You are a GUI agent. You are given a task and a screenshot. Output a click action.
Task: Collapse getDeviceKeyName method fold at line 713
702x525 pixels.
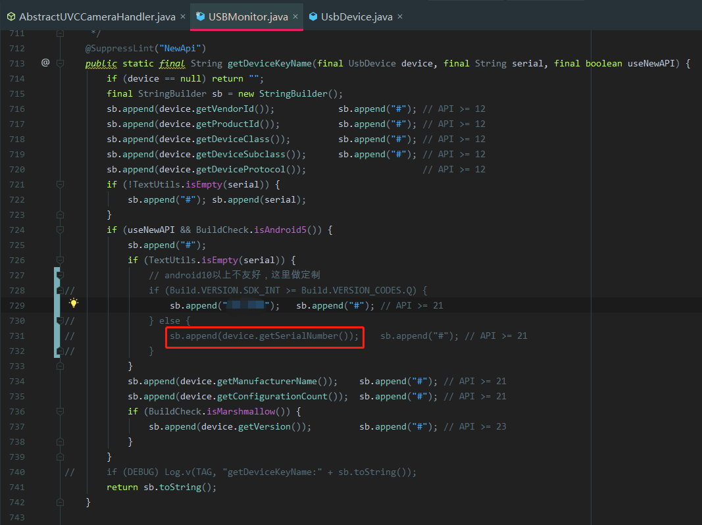[60, 64]
